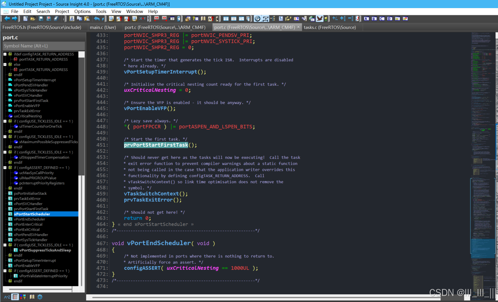
Task: Select vPortSuppressTicksAndSleep in symbol list
Action: tap(45, 250)
